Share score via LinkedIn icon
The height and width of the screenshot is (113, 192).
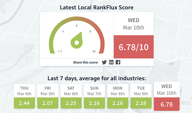111,62
